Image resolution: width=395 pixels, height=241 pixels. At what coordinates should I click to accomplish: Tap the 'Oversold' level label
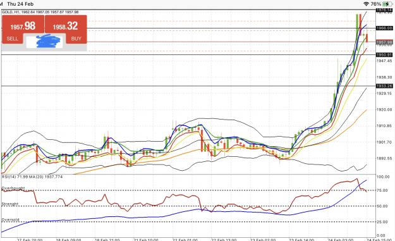coord(11,220)
